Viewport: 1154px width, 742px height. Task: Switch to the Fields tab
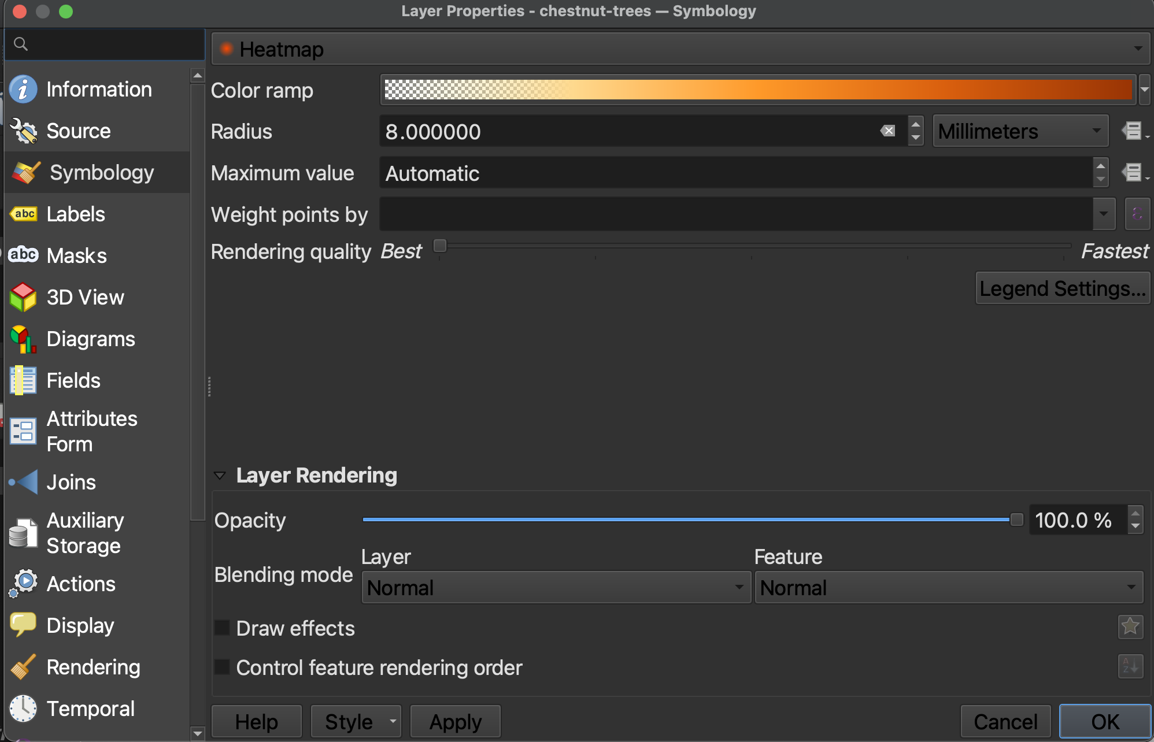click(x=73, y=380)
